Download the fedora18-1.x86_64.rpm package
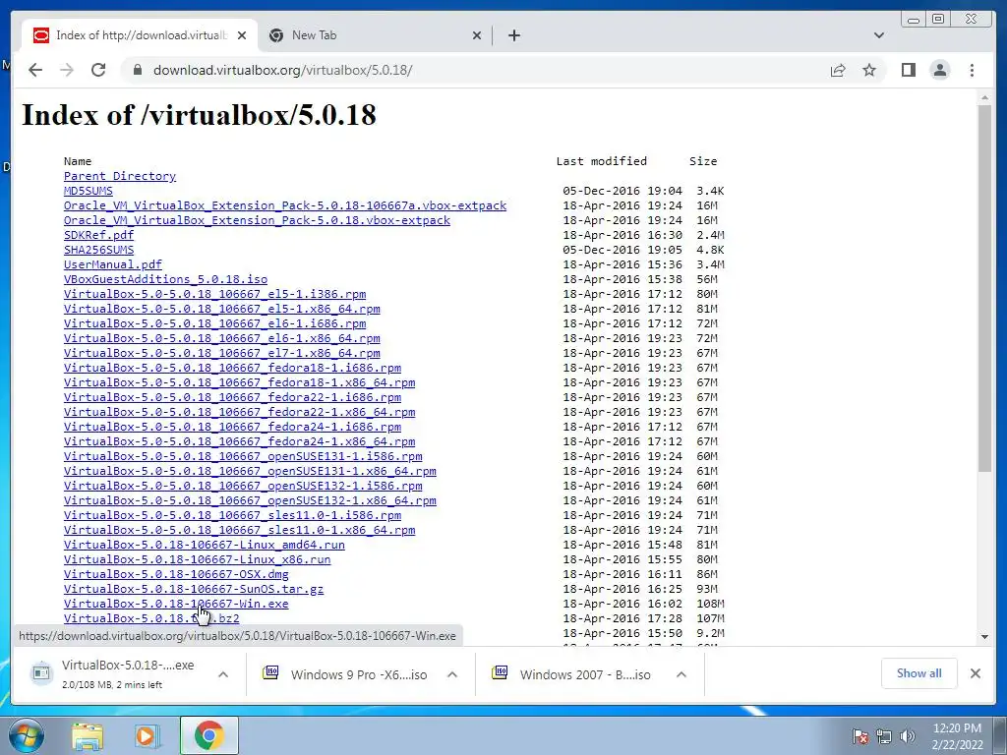Viewport: 1007px width, 755px height. [240, 382]
